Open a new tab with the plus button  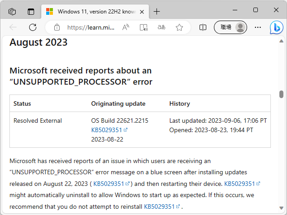(x=157, y=12)
